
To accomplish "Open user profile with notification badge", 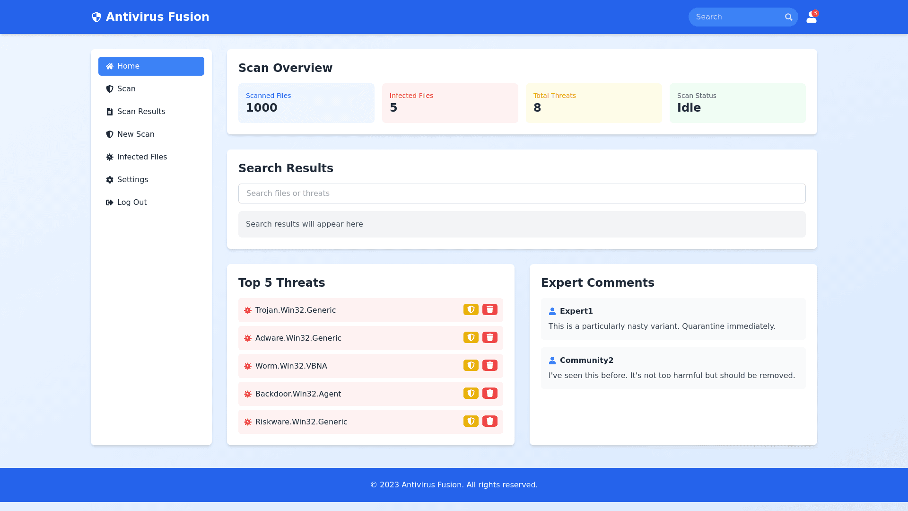I will point(811,18).
